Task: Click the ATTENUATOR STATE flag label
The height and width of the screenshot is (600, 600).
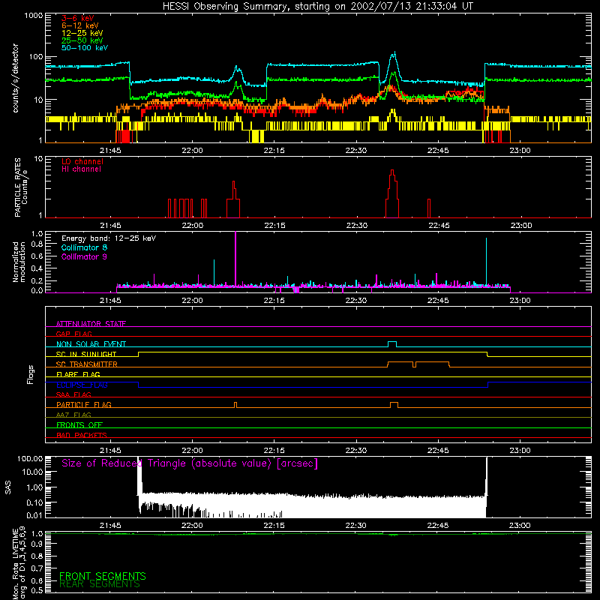Action: (x=91, y=324)
